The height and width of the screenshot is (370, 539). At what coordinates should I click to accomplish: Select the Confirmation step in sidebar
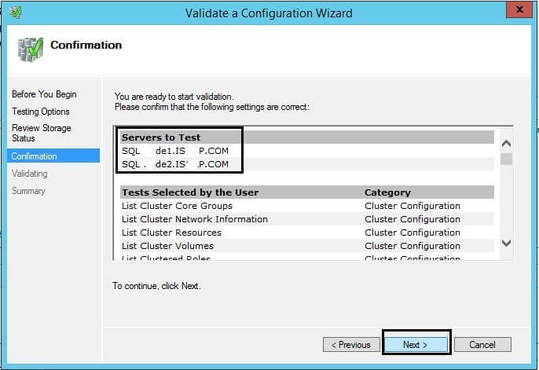click(35, 156)
